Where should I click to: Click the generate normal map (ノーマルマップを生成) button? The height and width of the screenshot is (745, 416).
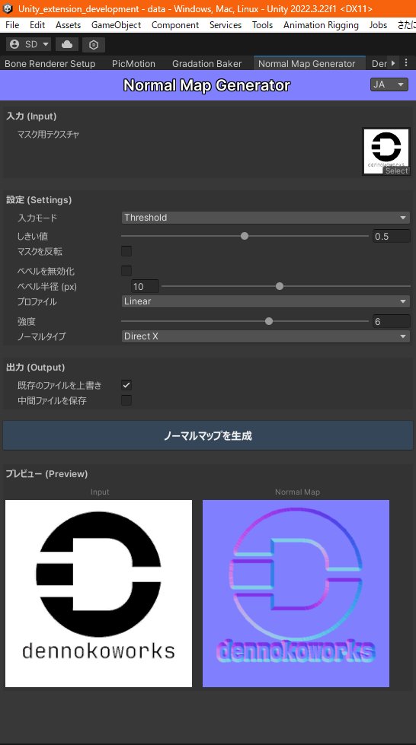[x=208, y=435]
